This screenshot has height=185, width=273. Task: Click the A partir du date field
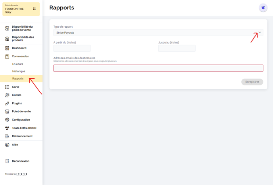click(x=72, y=48)
